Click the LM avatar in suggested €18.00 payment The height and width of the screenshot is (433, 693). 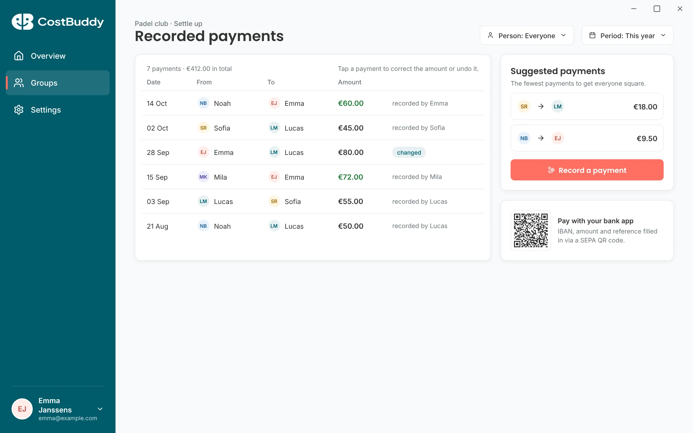click(x=558, y=106)
